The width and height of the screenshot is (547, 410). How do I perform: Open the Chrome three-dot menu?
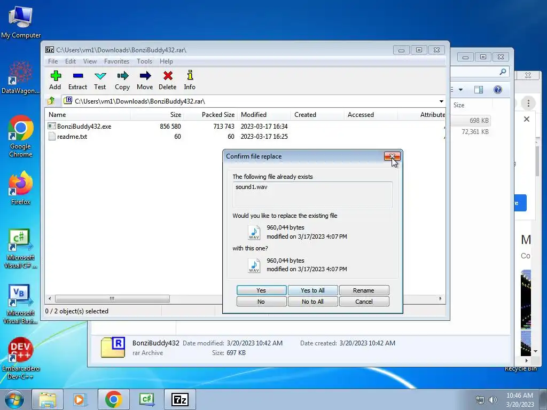coord(528,103)
